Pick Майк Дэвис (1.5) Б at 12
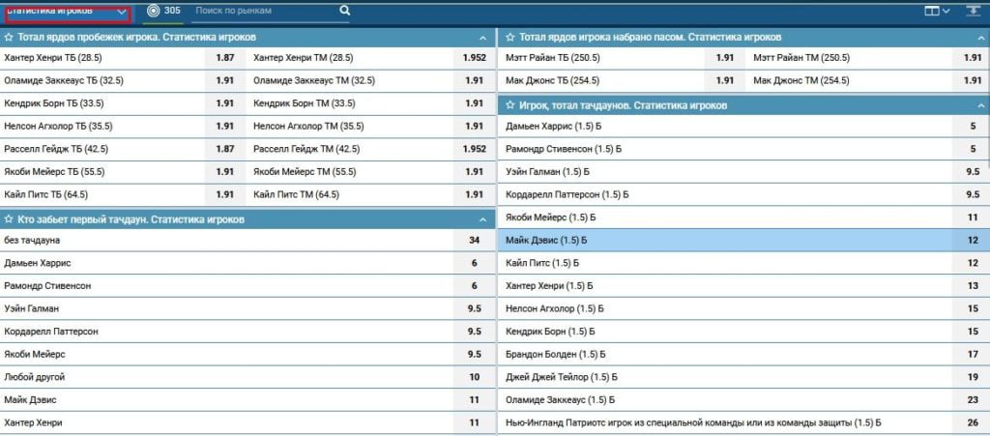The height and width of the screenshot is (436, 990). [x=972, y=240]
